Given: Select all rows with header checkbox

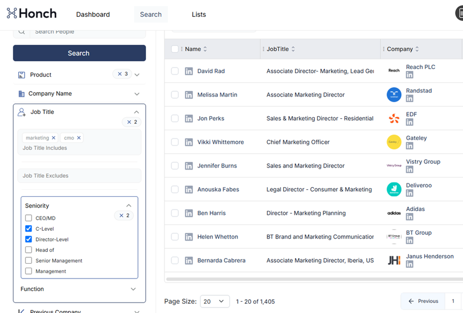Looking at the screenshot, I should (175, 49).
